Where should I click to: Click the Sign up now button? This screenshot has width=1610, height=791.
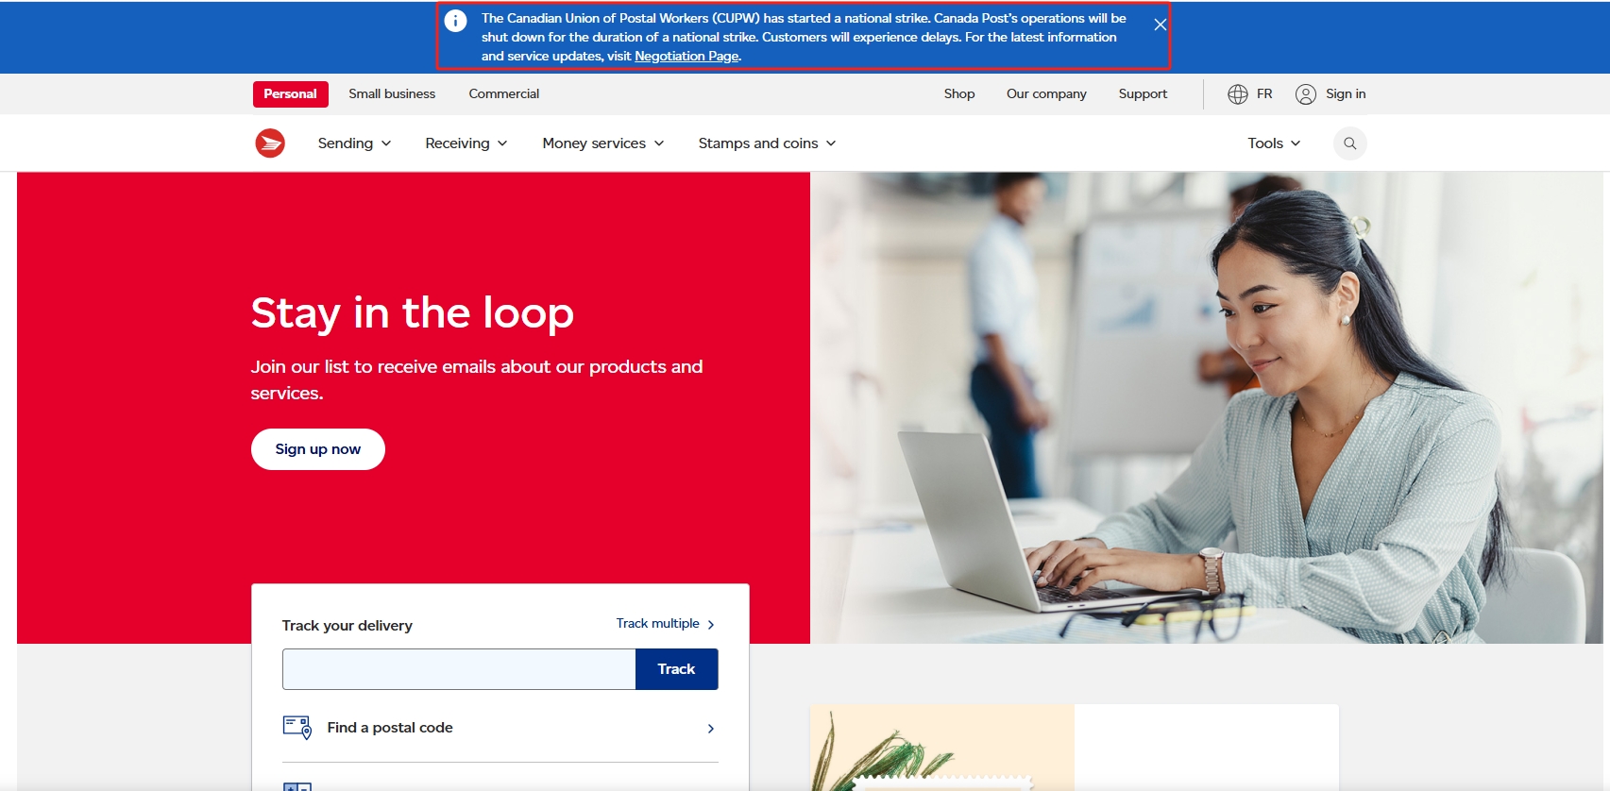tap(318, 449)
